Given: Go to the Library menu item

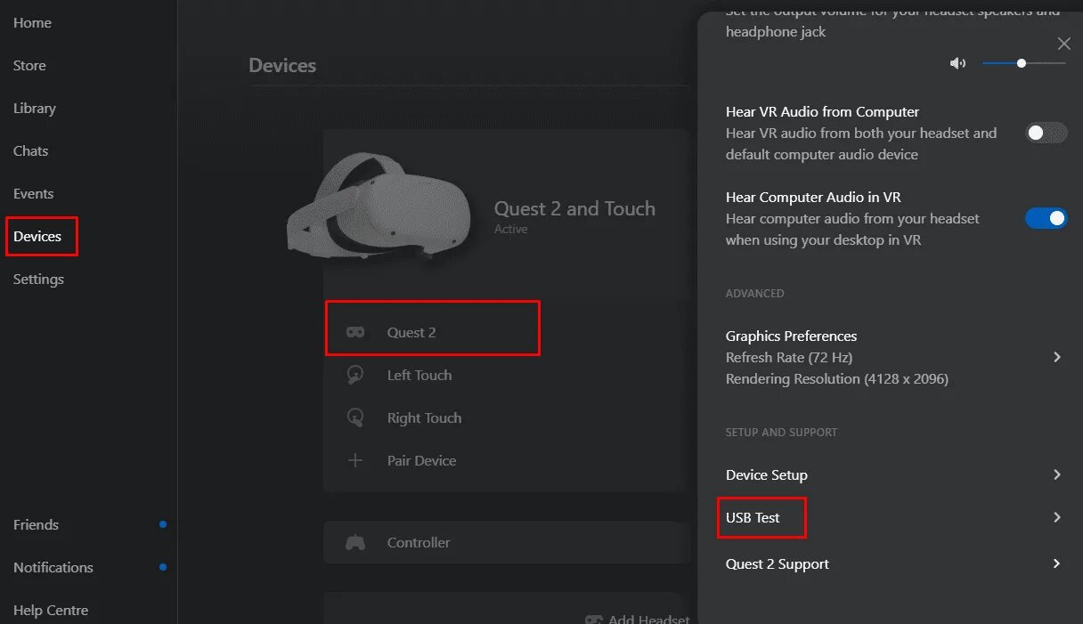Looking at the screenshot, I should (35, 108).
